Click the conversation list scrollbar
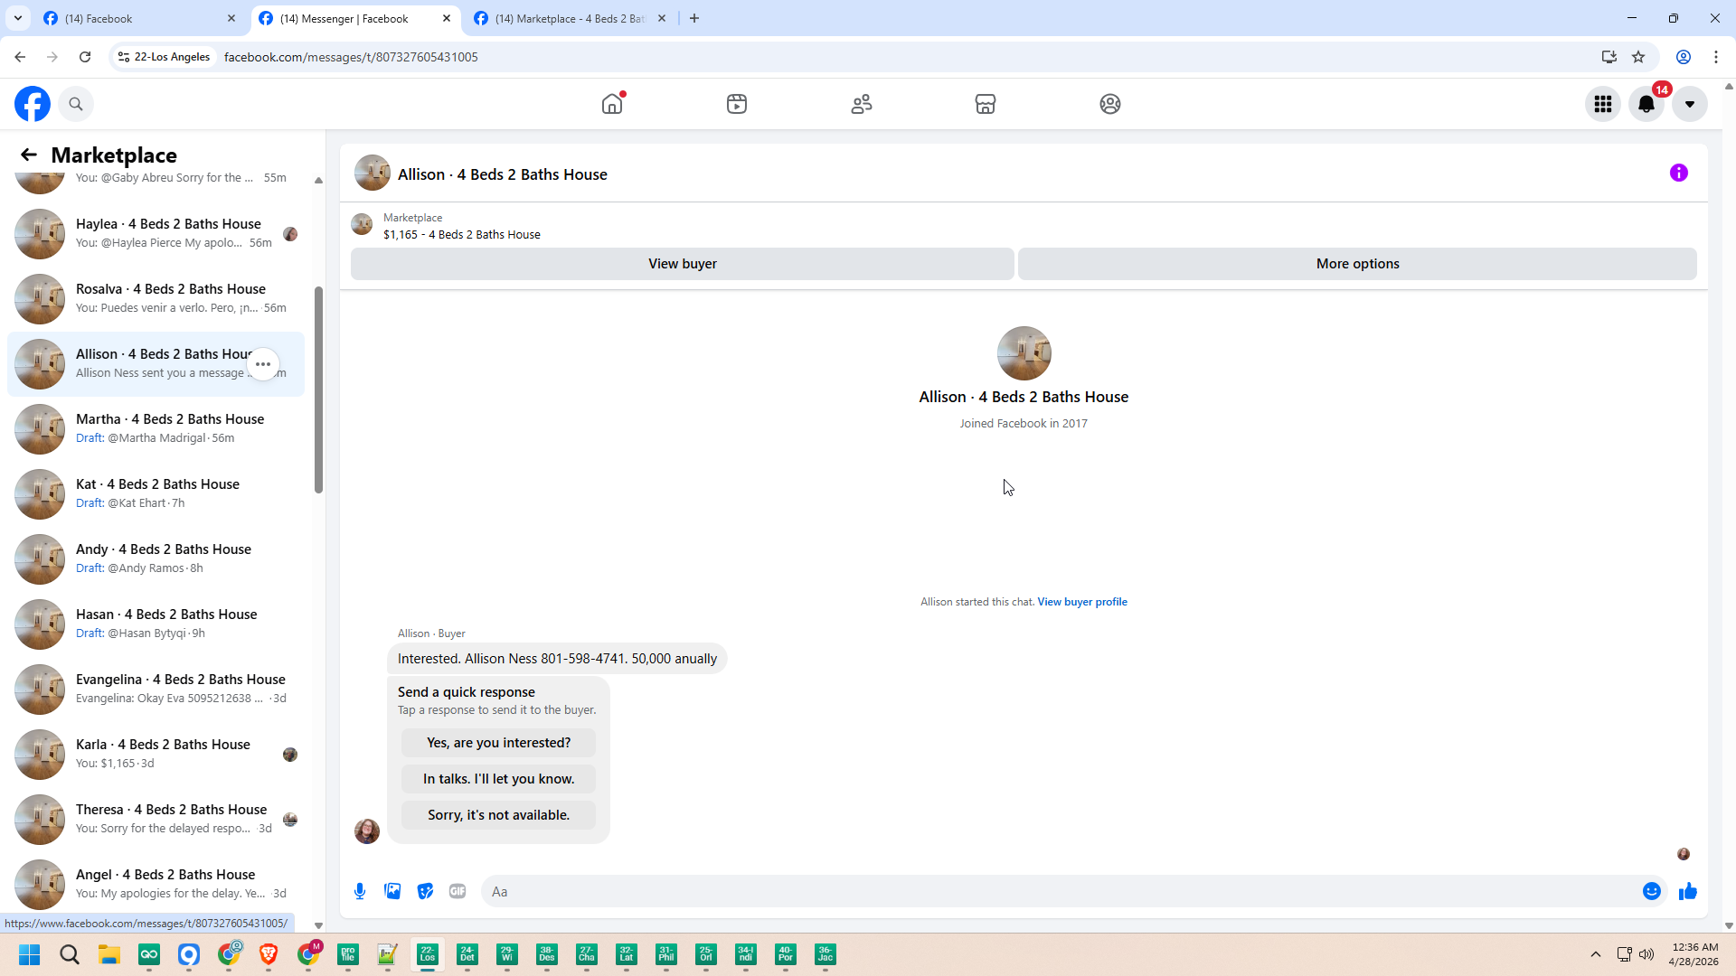Image resolution: width=1736 pixels, height=976 pixels. [x=318, y=389]
